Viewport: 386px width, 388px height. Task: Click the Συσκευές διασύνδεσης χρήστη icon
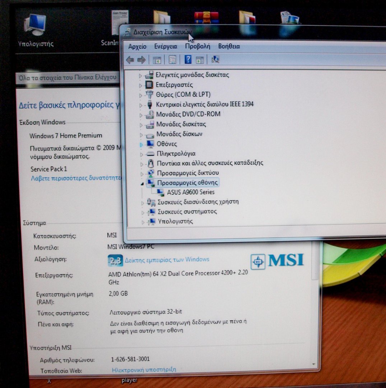point(151,202)
